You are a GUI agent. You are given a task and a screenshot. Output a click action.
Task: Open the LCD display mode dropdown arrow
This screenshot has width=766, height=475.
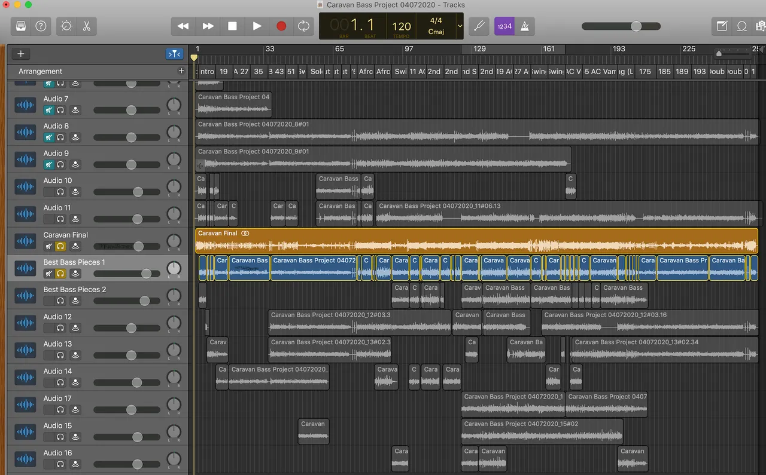tap(460, 26)
